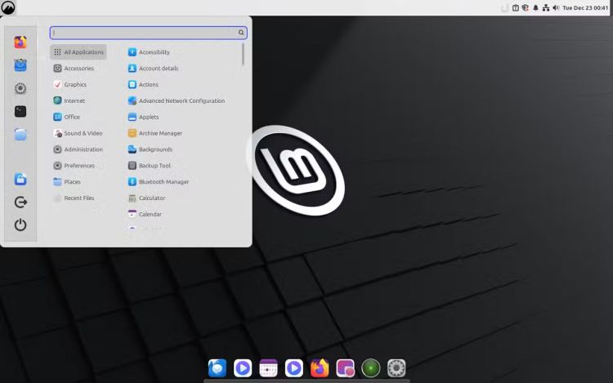Click the date and time clock in panel
The image size is (613, 383).
(585, 7)
